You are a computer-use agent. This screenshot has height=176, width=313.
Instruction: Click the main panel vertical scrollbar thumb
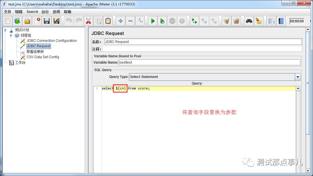tap(308, 83)
